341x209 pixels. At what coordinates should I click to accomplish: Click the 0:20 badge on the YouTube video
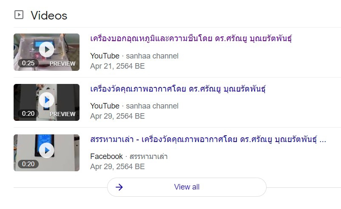tap(28, 114)
